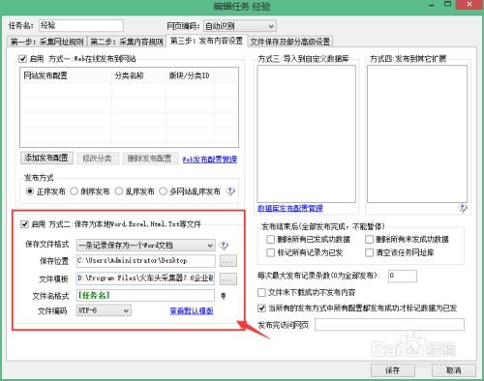Open 数据库发布配置管理 link
This screenshot has width=484, height=381.
coord(290,208)
